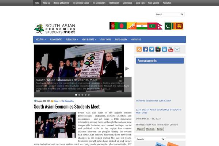Select the first slider dot
The image size is (219, 146).
point(76,95)
